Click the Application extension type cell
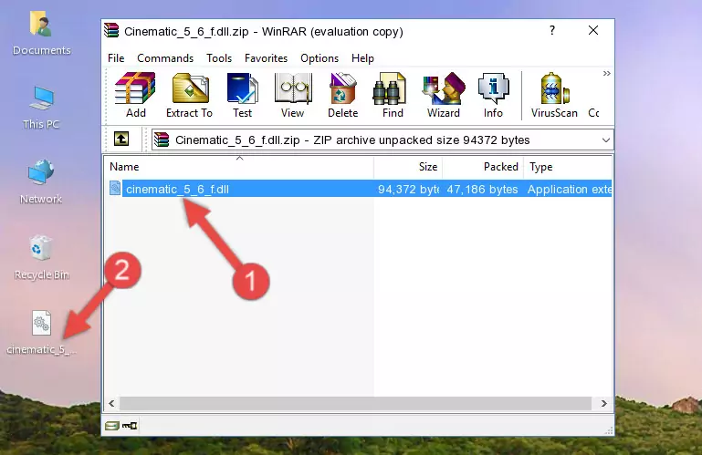Screen dimensions: 702x455 coord(569,190)
